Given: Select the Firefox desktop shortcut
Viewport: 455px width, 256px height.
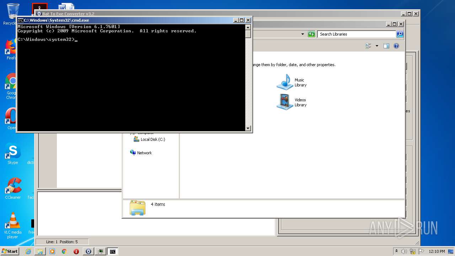Looking at the screenshot, I should 11,50.
